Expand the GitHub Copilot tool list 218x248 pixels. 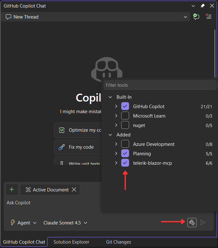tap(116, 106)
